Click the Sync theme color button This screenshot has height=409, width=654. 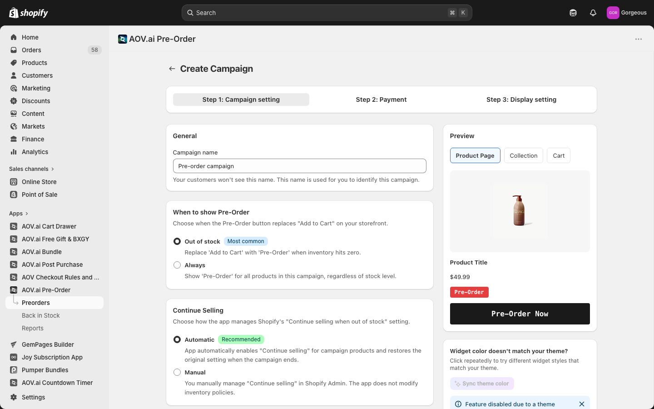coord(482,384)
